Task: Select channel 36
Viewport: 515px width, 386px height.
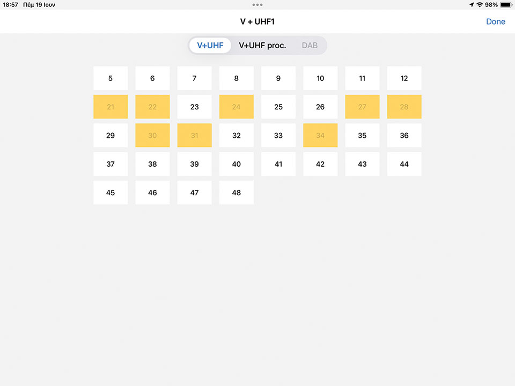Action: click(x=404, y=135)
